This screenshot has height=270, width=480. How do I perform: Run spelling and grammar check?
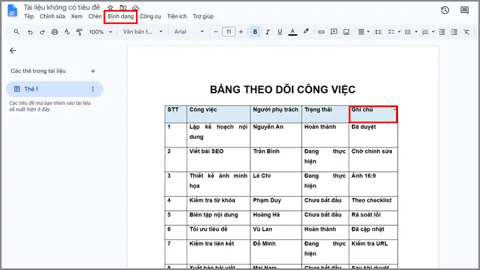pyautogui.click(x=67, y=32)
